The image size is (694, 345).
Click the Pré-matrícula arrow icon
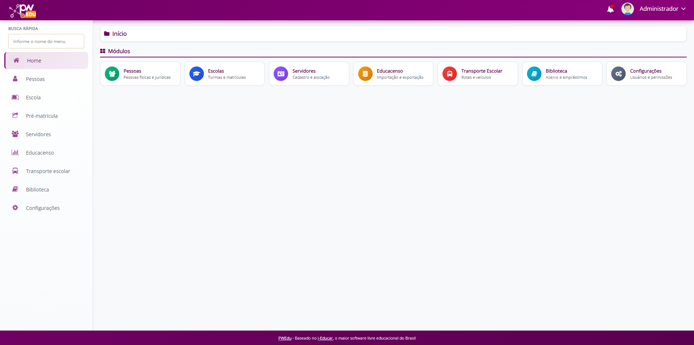[x=15, y=115]
